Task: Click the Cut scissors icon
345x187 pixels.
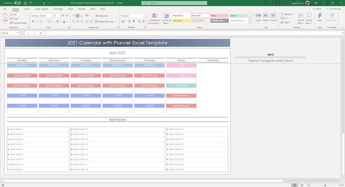Action: point(11,14)
